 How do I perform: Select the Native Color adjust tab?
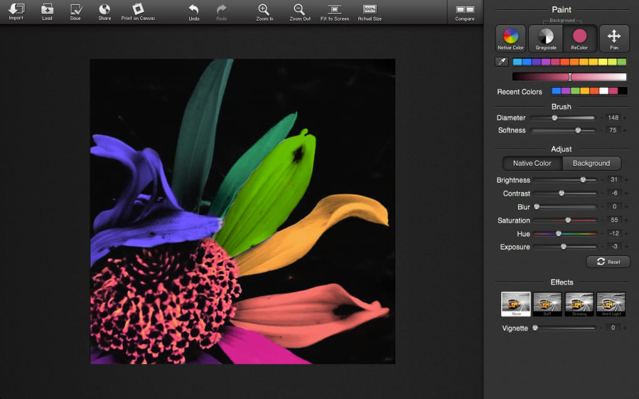532,163
